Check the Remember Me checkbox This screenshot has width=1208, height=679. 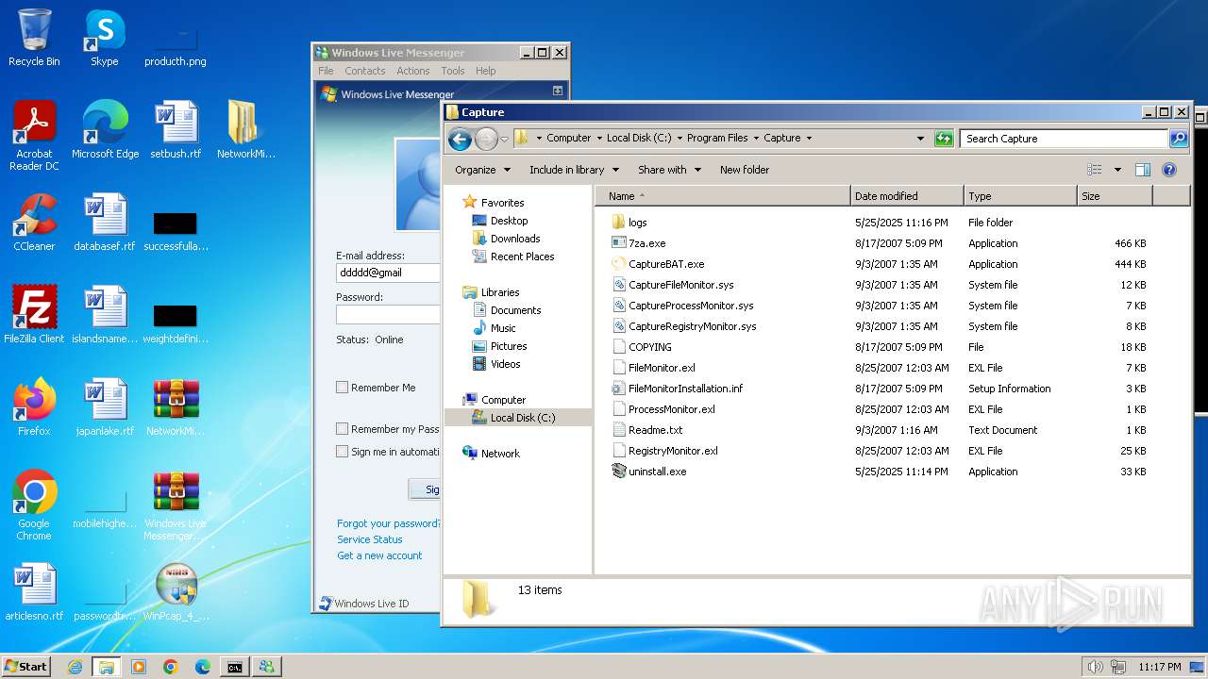pos(343,388)
